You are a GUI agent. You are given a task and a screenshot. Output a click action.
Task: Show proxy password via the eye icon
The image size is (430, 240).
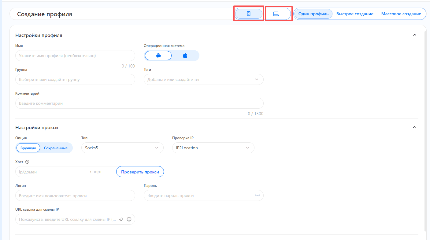pyautogui.click(x=257, y=195)
